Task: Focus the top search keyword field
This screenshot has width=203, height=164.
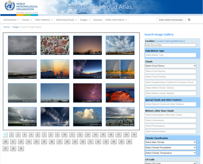Action: (x=171, y=20)
